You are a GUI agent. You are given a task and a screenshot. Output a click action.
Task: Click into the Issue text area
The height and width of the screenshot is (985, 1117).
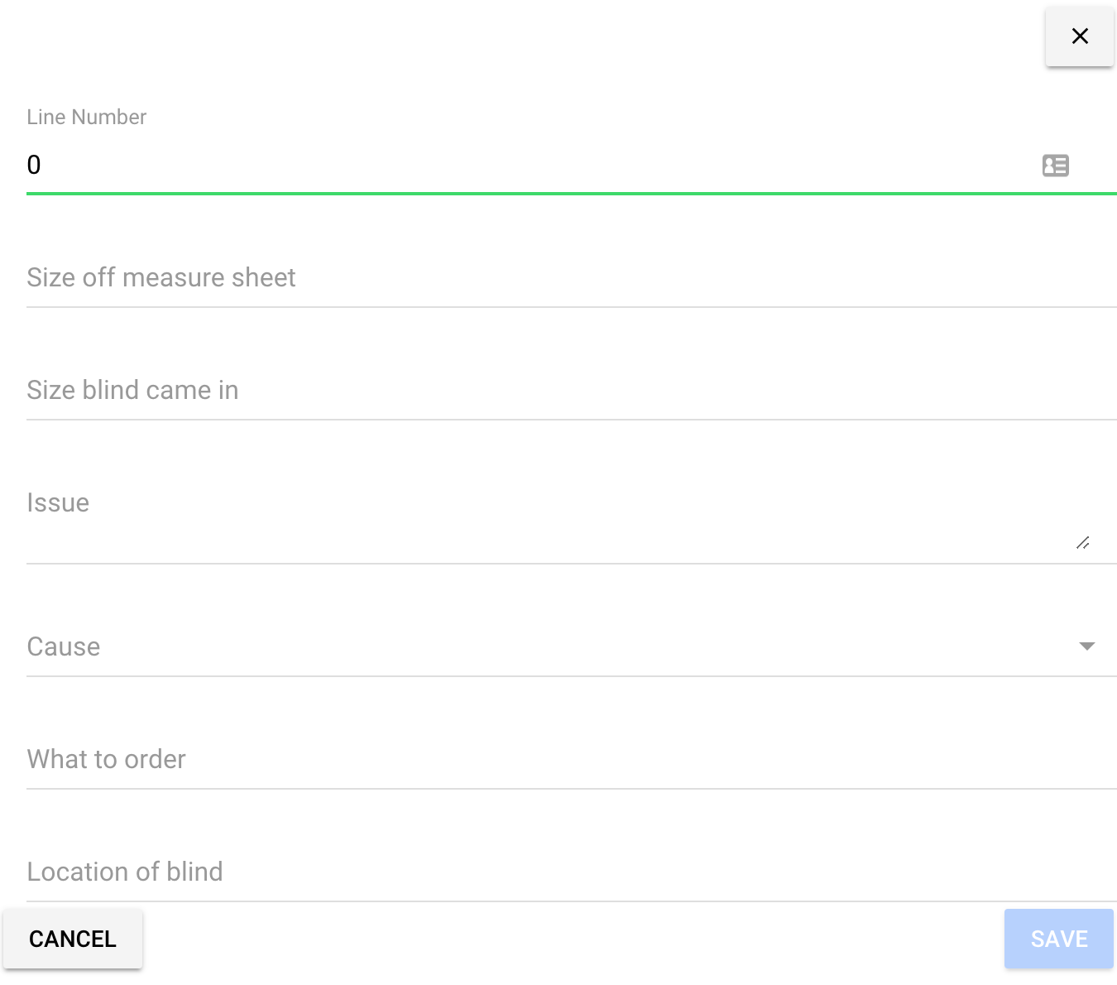click(546, 523)
